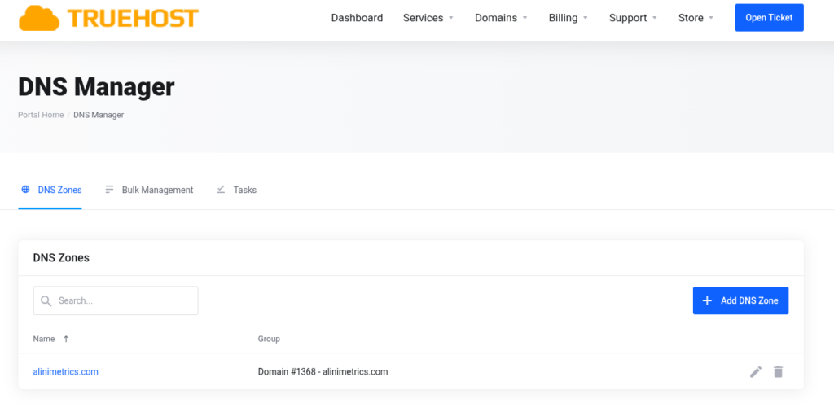Switch to the Bulk Management tab

[157, 190]
